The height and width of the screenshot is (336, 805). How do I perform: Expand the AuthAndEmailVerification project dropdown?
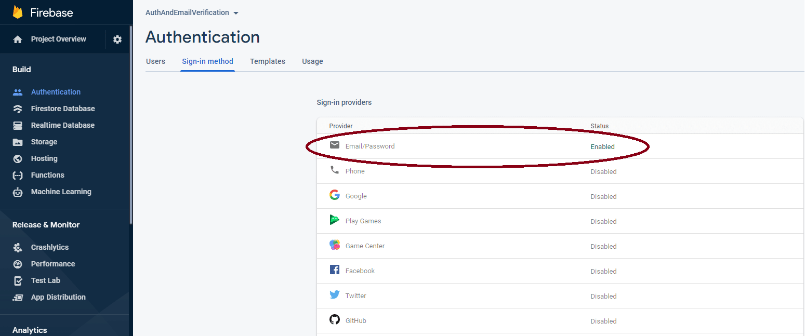coord(236,13)
